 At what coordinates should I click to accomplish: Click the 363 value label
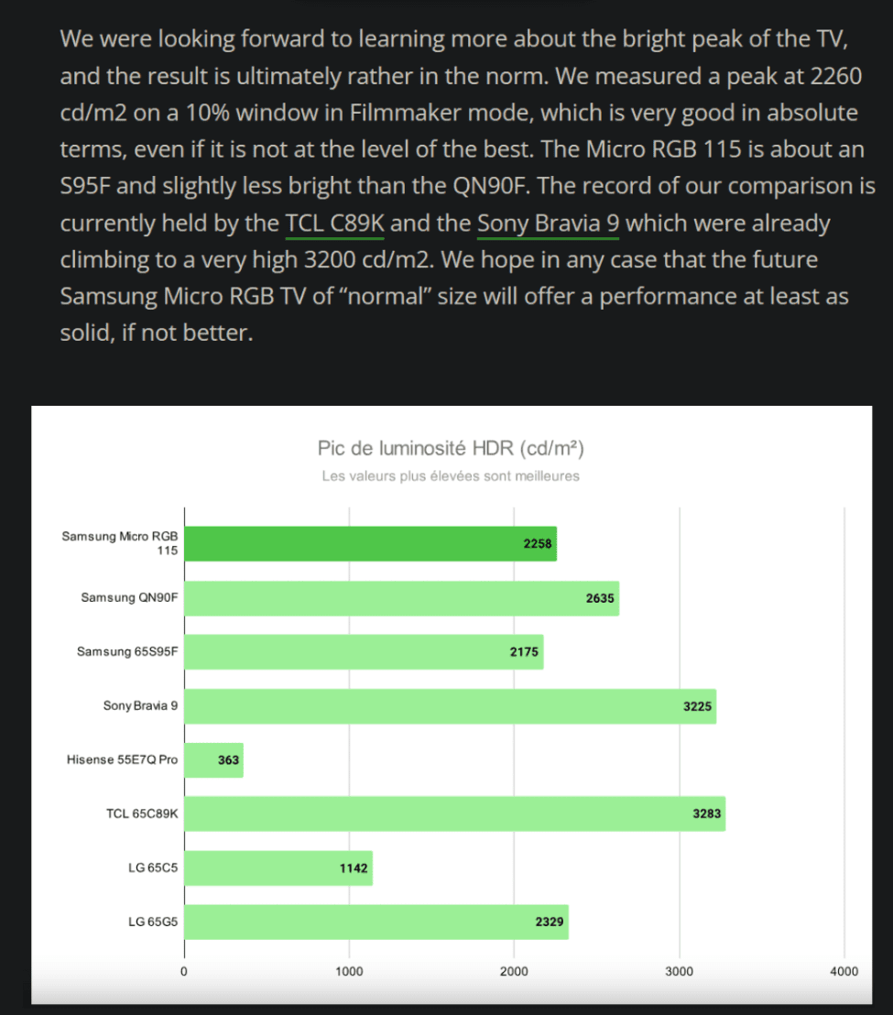click(x=228, y=760)
